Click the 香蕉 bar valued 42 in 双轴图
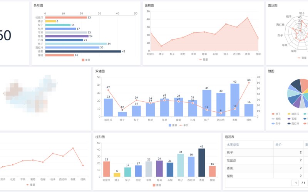 [235, 100]
